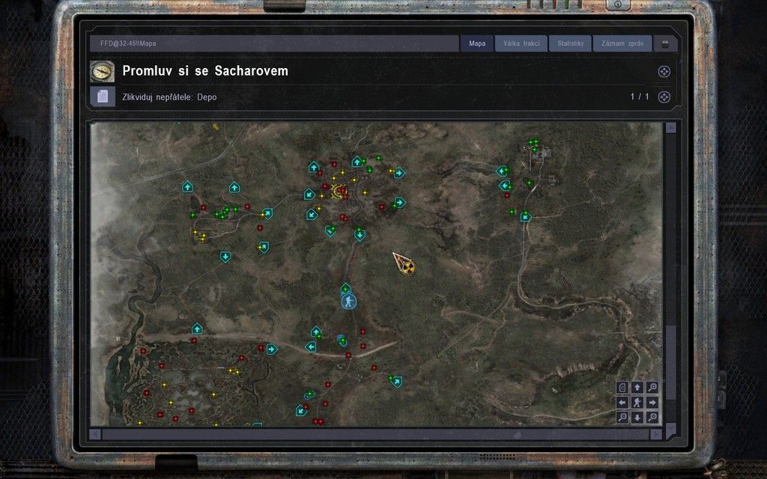Click the vertical scrollbar down arrow
Image resolution: width=767 pixels, height=479 pixels.
tap(670, 430)
